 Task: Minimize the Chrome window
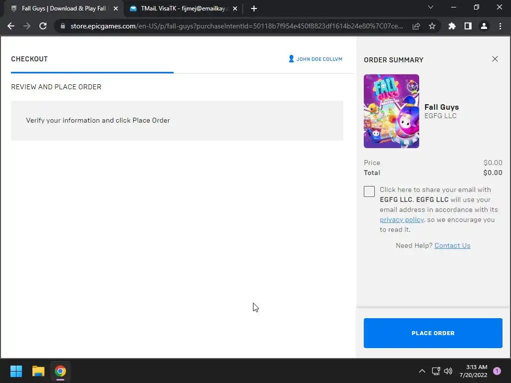453,7
